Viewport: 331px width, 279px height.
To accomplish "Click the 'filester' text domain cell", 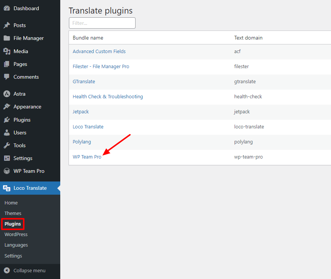I will click(241, 67).
